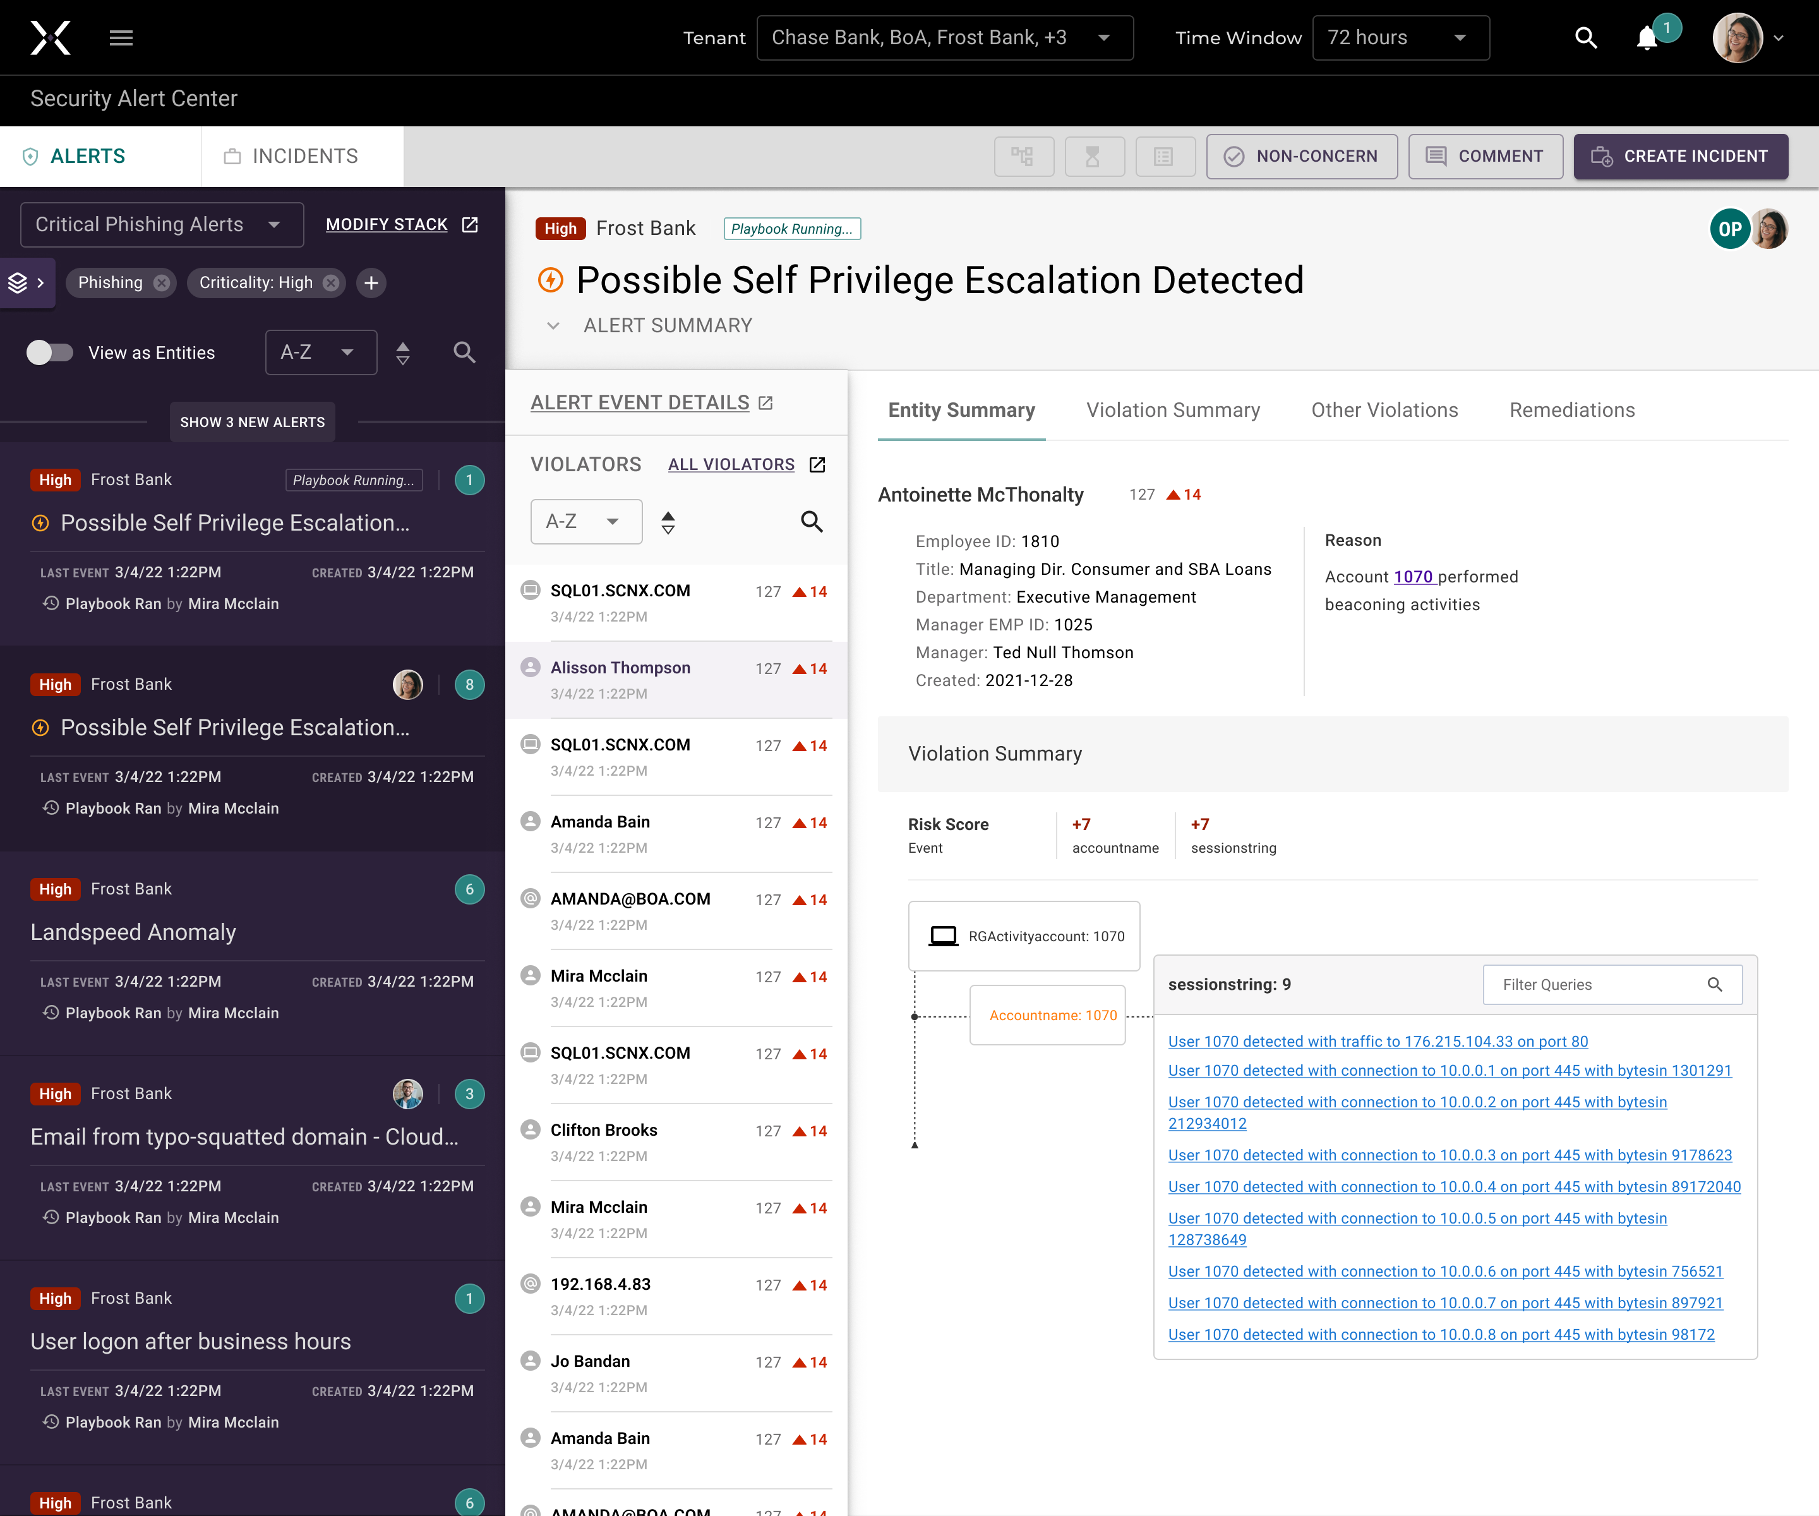
Task: Open the Time Window 72 hours dropdown
Action: click(1400, 38)
